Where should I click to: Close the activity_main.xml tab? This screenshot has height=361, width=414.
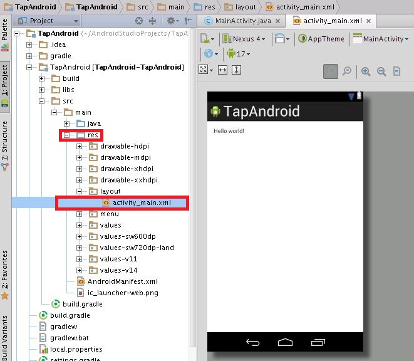[x=368, y=21]
